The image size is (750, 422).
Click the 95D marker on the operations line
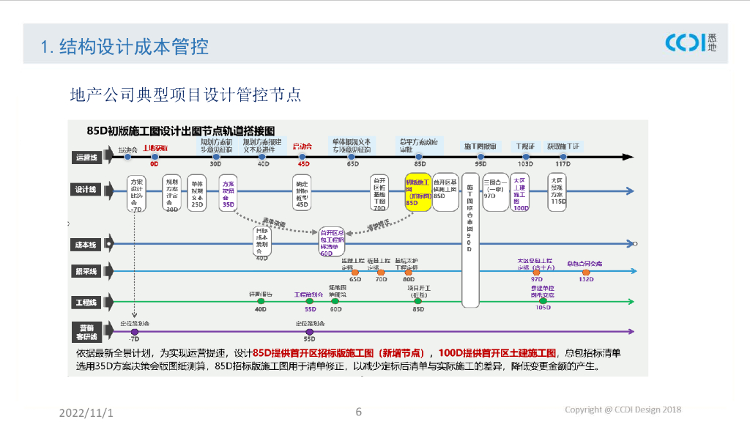(x=480, y=157)
